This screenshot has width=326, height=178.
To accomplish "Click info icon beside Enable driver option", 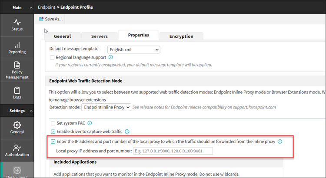I will pos(128,131).
